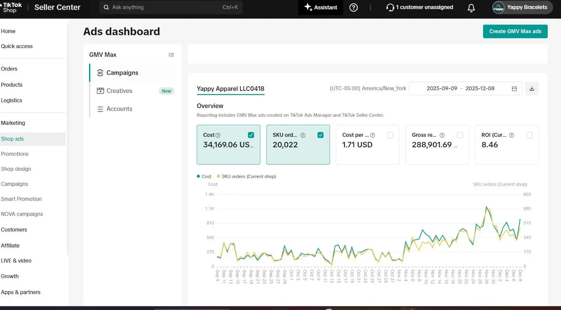The image size is (561, 310).
Task: Open the Assistant button
Action: 321,7
